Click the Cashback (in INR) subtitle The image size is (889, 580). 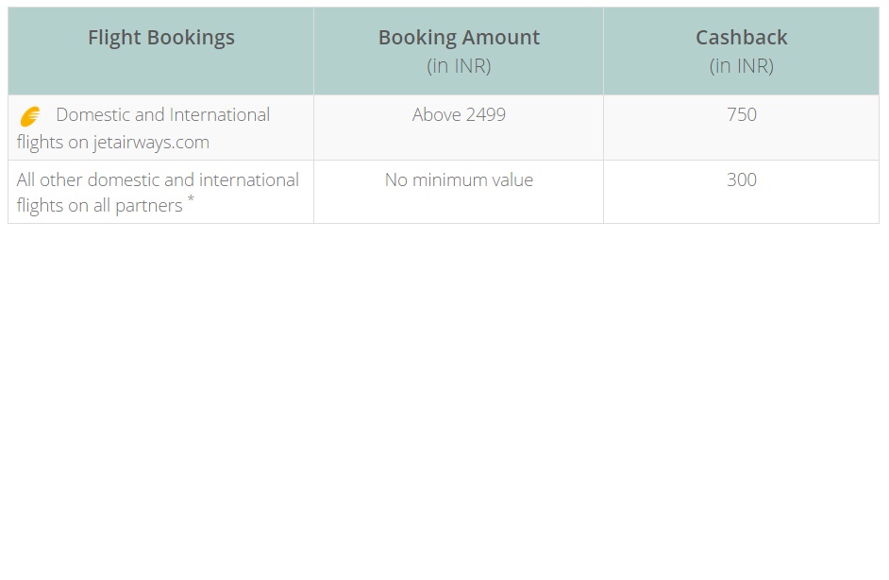pos(741,66)
